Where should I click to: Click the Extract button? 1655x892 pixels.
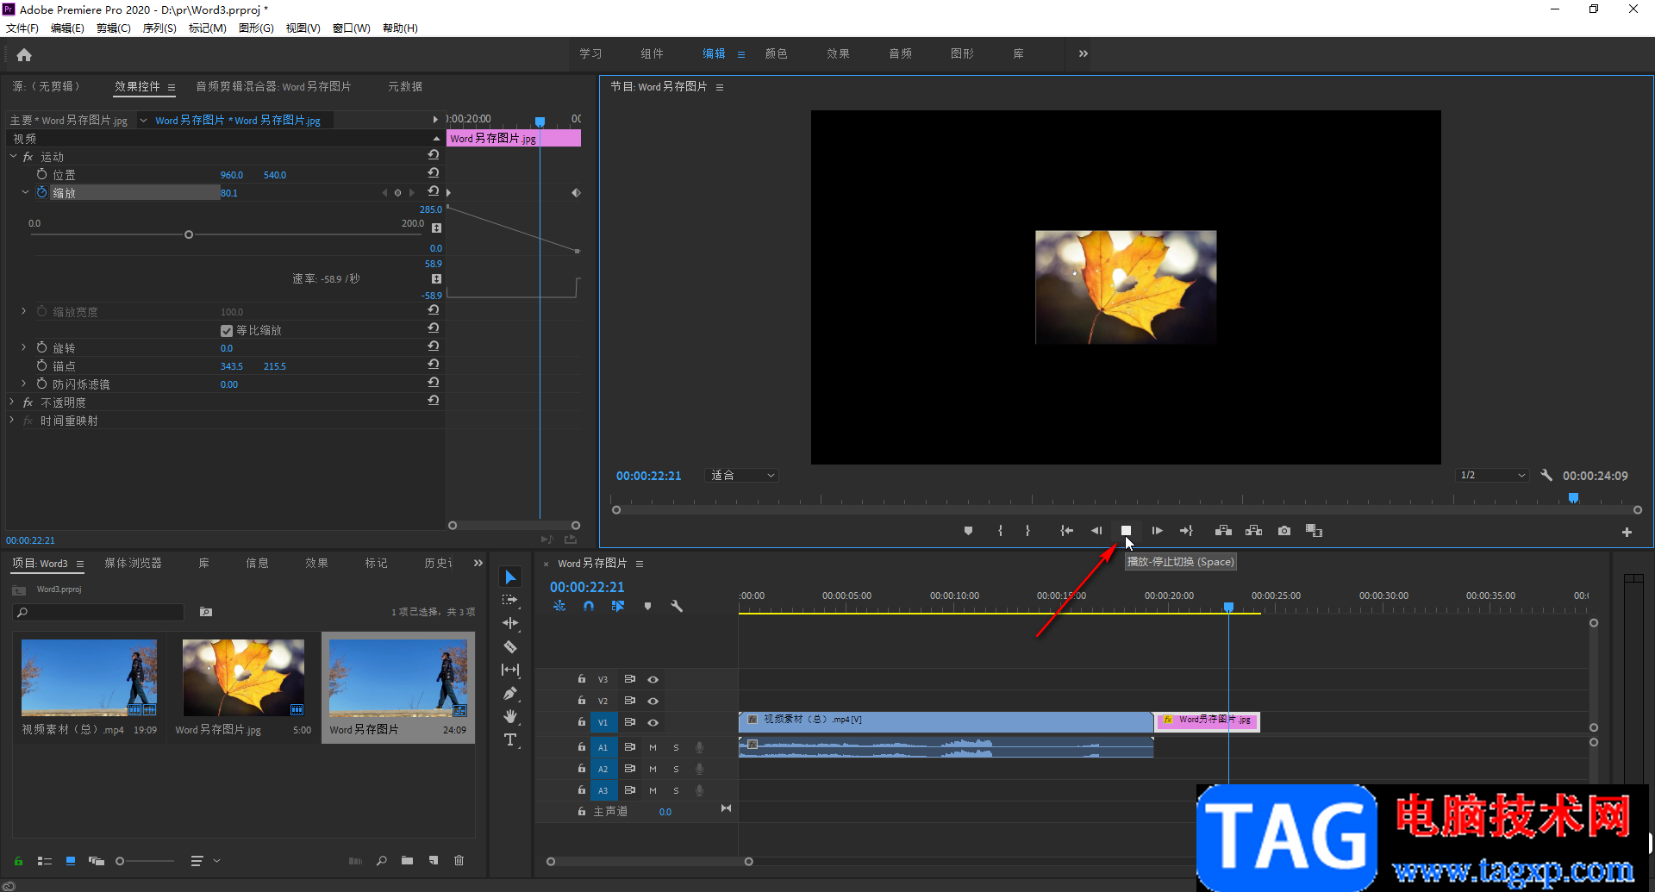[x=1254, y=531]
